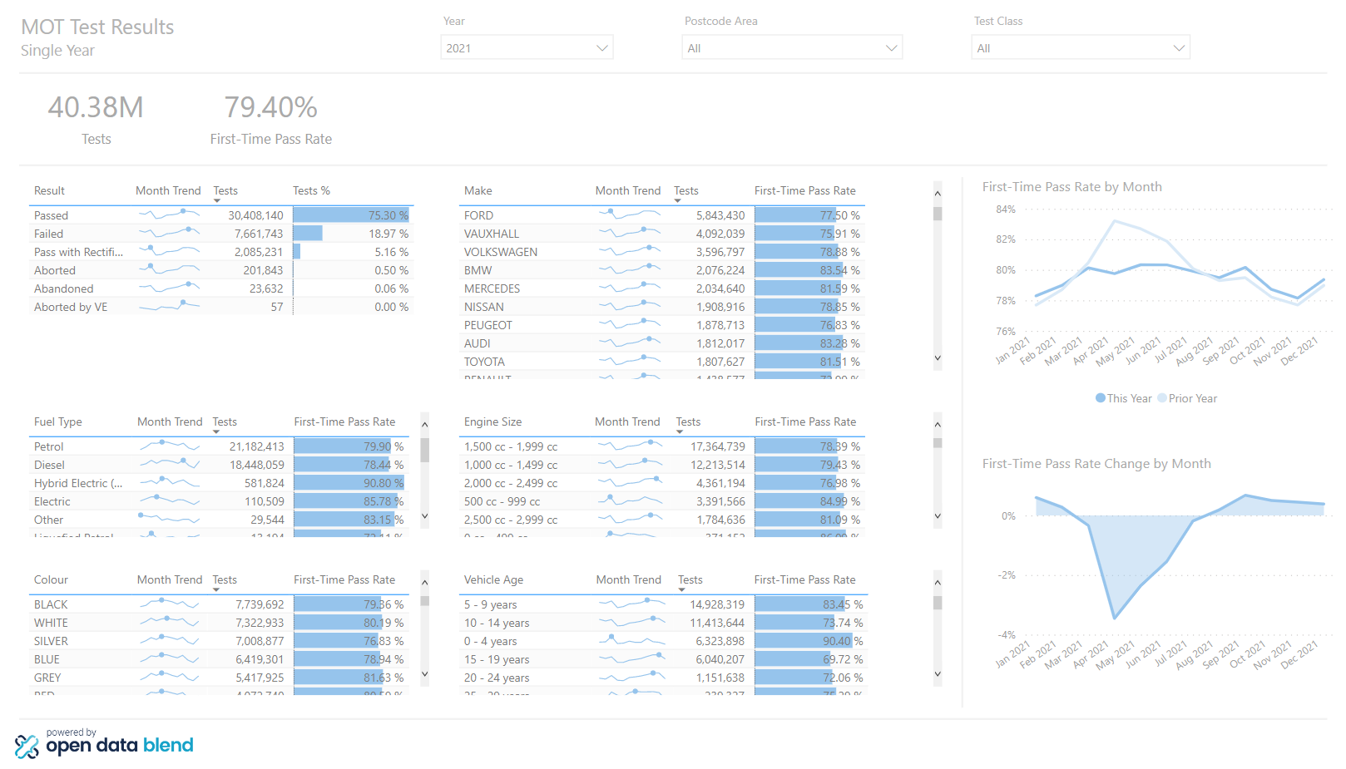
Task: Select Diesel fuel type row
Action: (218, 465)
